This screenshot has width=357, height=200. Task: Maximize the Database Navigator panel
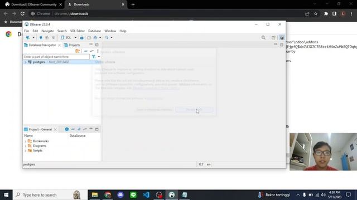97,45
